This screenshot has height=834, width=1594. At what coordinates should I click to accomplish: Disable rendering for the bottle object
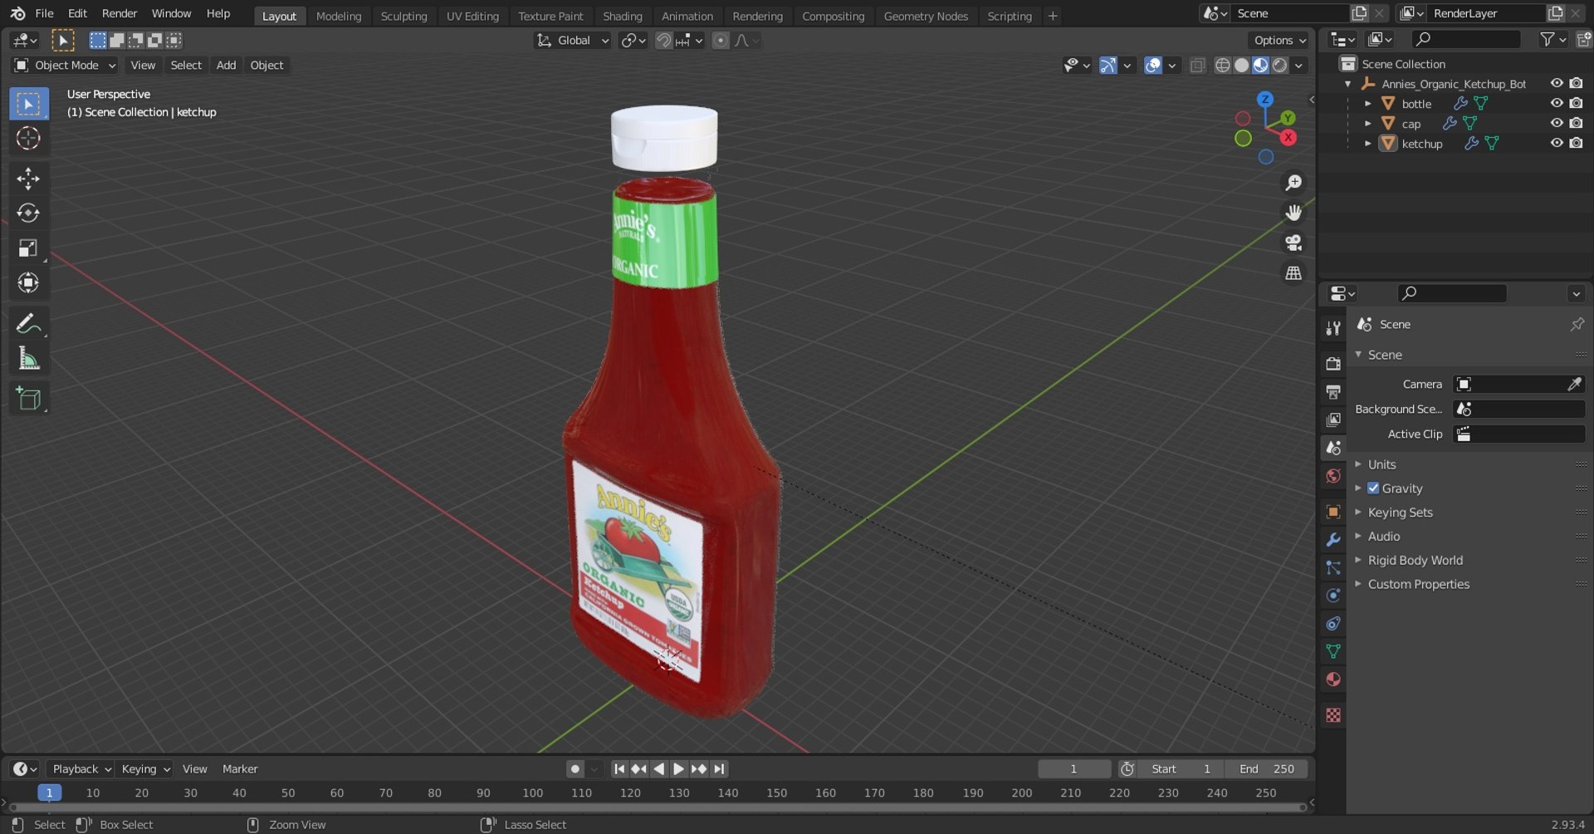(1577, 103)
